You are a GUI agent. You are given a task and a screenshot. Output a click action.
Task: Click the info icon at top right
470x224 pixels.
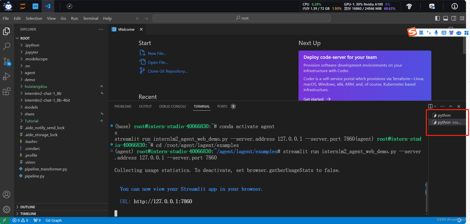coord(455,6)
